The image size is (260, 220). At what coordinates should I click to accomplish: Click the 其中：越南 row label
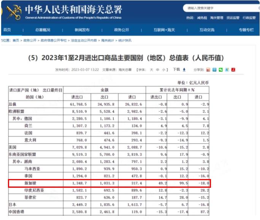click(x=22, y=162)
